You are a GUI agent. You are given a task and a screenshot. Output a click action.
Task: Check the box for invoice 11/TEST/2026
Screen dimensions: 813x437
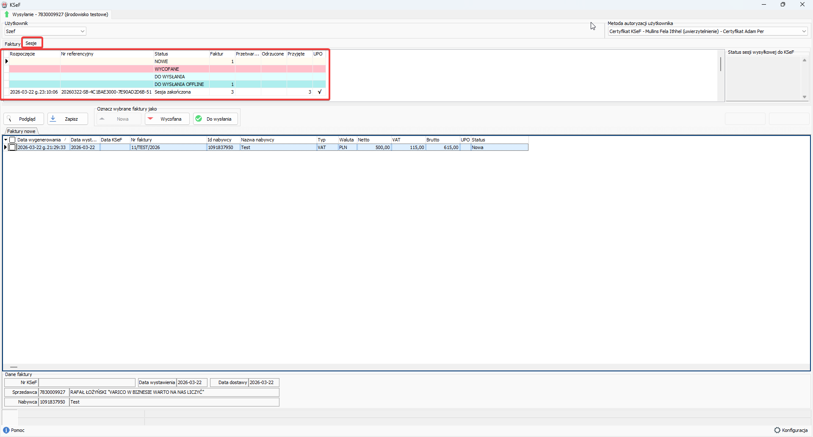pyautogui.click(x=12, y=147)
